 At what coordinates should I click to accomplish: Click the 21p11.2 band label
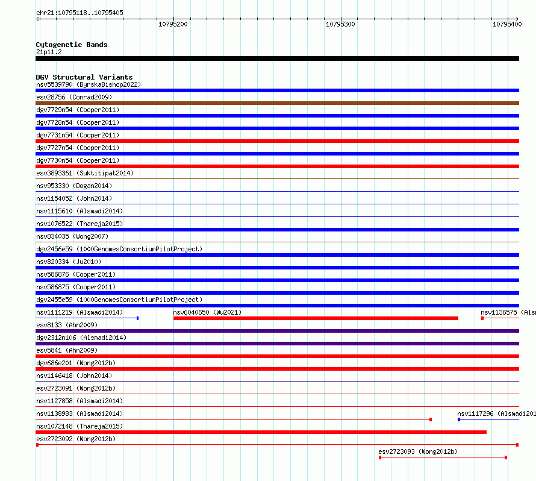[x=49, y=52]
